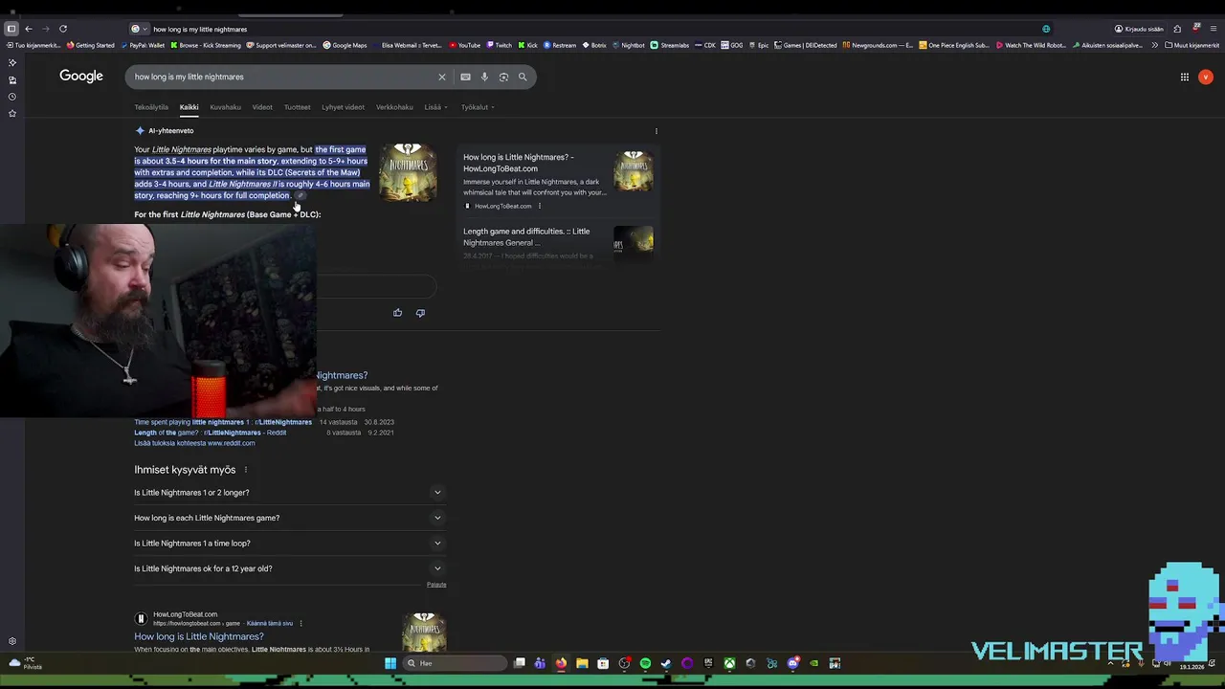Go back to the previous page
This screenshot has width=1225, height=689.
pos(29,29)
